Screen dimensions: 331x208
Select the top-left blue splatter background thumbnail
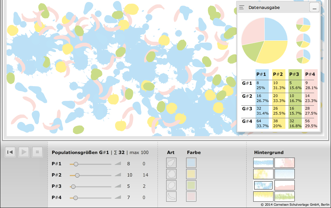pyautogui.click(x=263, y=163)
